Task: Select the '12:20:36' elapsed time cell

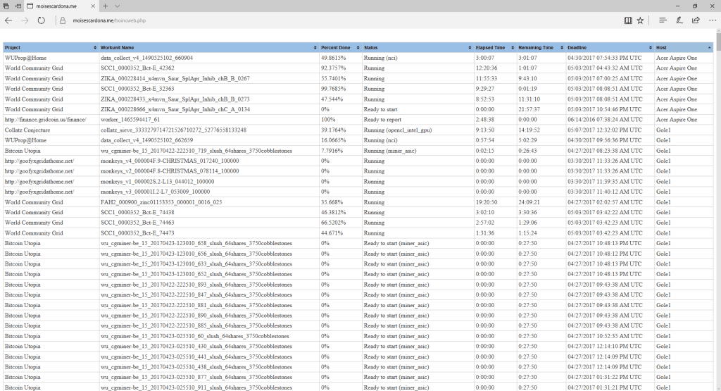Action: [x=487, y=68]
